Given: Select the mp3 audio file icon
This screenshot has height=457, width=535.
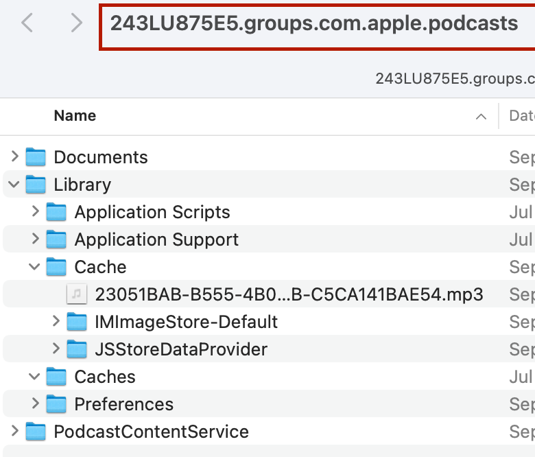Looking at the screenshot, I should [x=77, y=294].
